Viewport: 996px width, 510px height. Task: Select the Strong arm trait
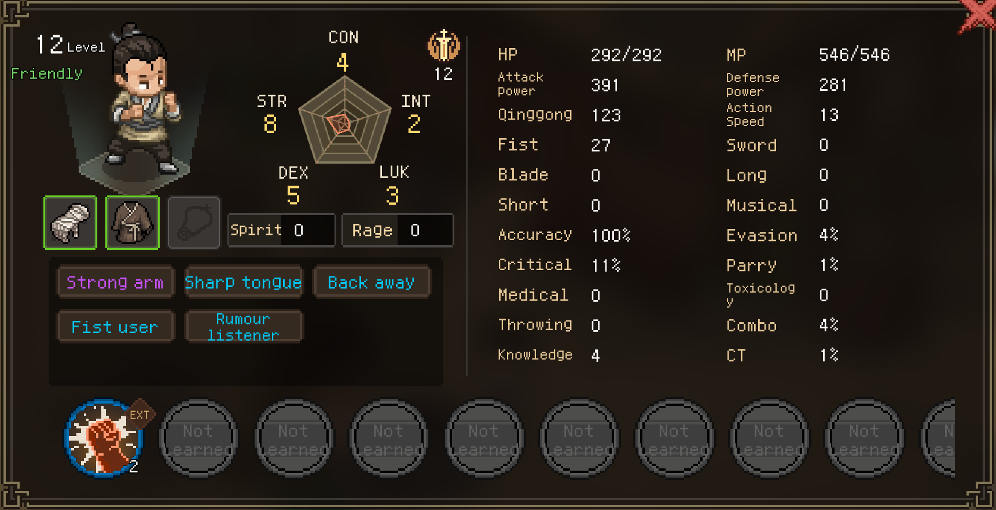pyautogui.click(x=115, y=282)
